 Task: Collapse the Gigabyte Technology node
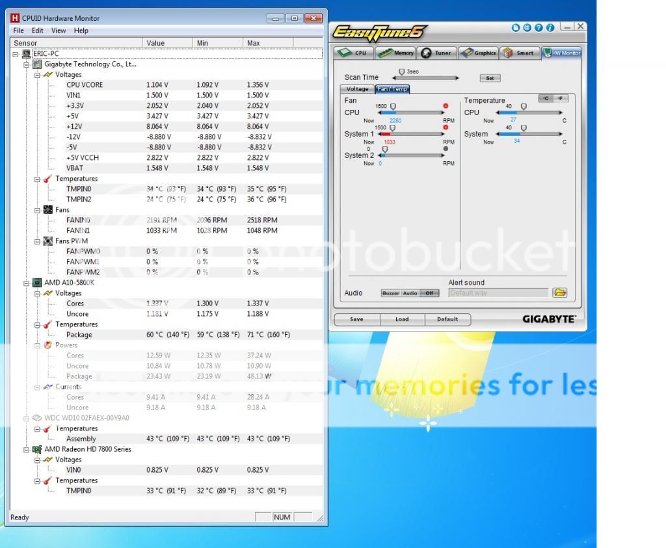click(x=26, y=64)
